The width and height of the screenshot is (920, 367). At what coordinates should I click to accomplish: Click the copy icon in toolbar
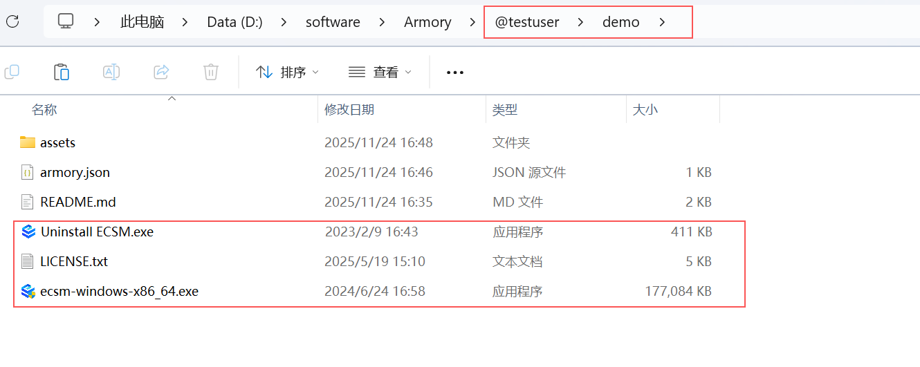(x=12, y=72)
